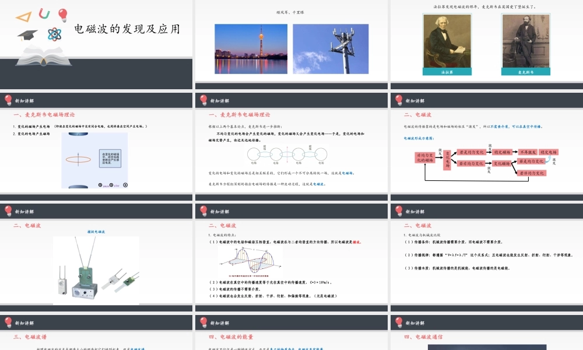Click the bulb icon on the red flowchart slide

[x=399, y=100]
